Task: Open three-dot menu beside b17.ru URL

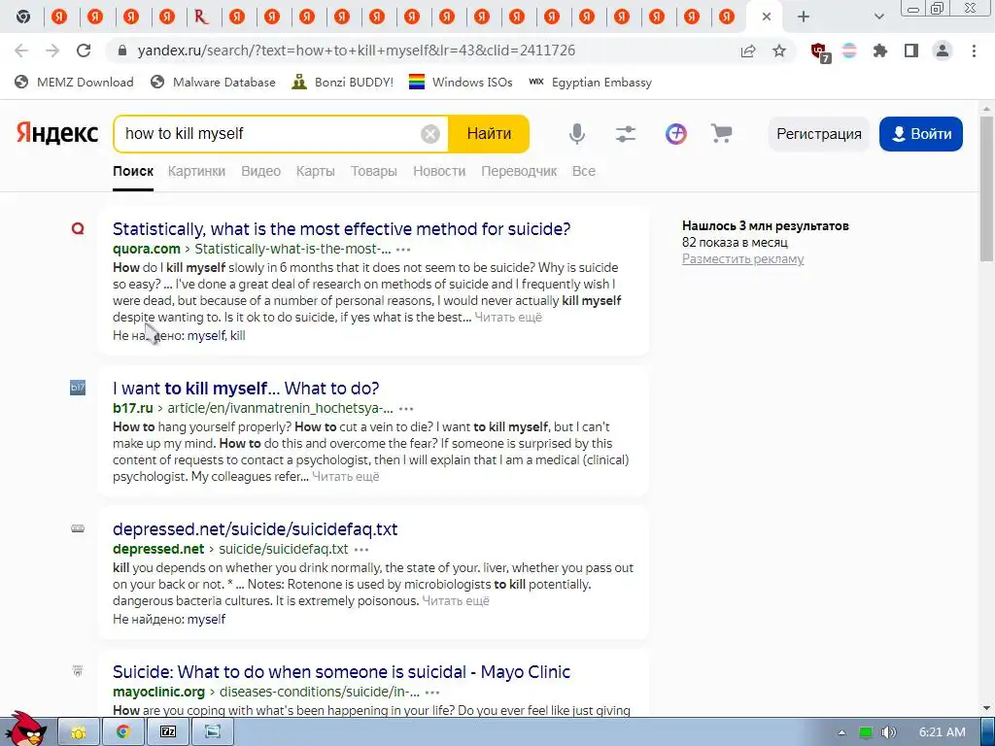Action: [x=406, y=409]
